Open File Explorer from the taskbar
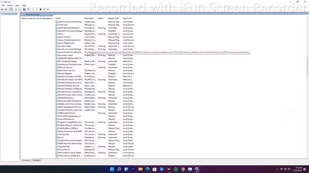This screenshot has width=309, height=173. click(x=140, y=169)
